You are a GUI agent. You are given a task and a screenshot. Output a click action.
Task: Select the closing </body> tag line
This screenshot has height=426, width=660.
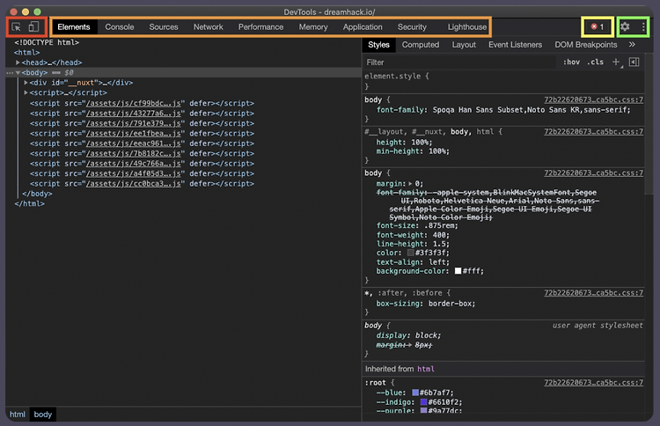tap(37, 194)
